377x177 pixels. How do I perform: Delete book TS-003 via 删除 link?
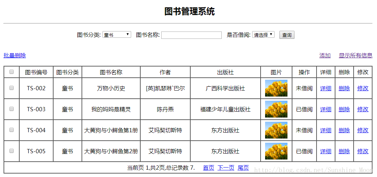pyautogui.click(x=344, y=109)
